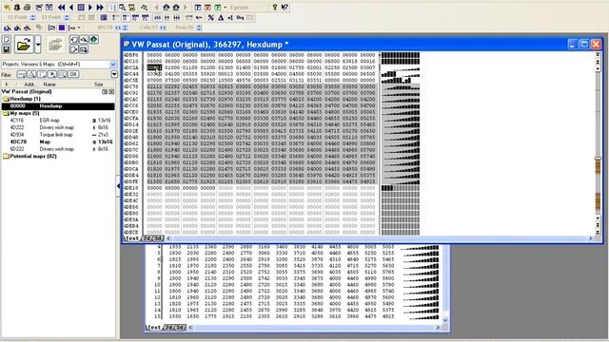The image size is (609, 342).
Task: Click the delta difference icon
Action: 221,17
